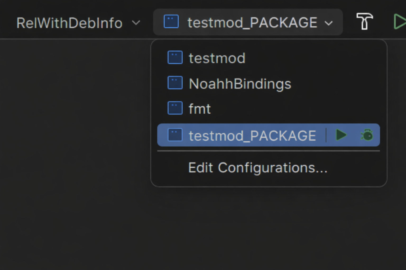Screen dimensions: 406x270
Task: Click the green Run icon at top right
Action: [401, 22]
